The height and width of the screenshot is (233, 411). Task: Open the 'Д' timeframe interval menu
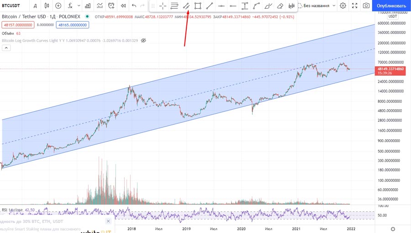(x=35, y=6)
